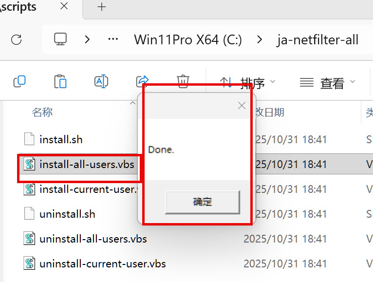Open the 查看 view dropdown
Screen dimensions: 373x282
327,83
